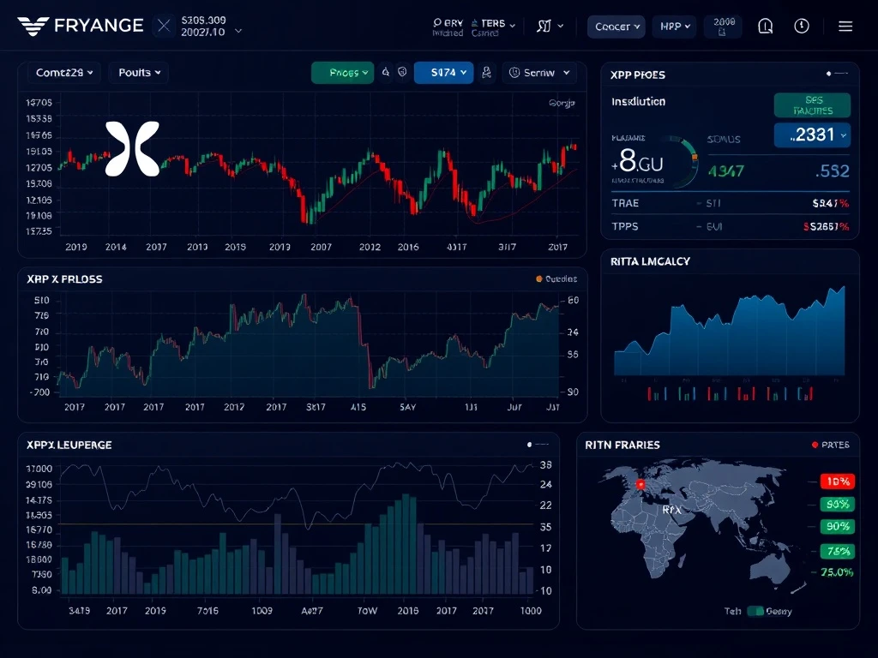Click Australia on the world map

[769, 568]
